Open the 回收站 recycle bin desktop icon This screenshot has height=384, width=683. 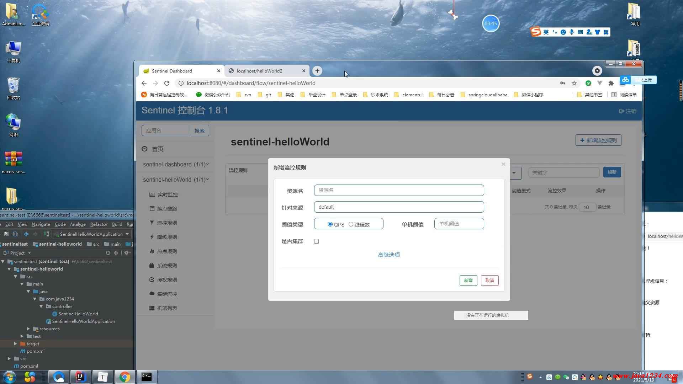click(14, 88)
